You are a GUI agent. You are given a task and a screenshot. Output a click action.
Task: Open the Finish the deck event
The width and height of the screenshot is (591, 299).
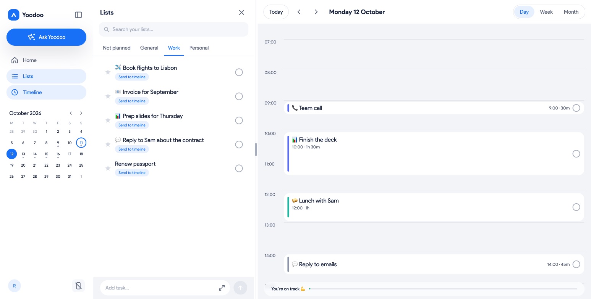(x=434, y=154)
